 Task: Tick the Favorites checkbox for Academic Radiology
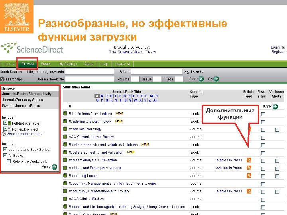pyautogui.click(x=263, y=130)
